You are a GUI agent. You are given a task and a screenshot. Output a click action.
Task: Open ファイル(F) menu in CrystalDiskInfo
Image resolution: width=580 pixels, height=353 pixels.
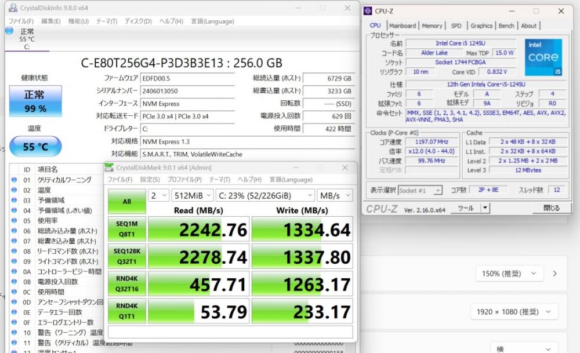click(21, 21)
